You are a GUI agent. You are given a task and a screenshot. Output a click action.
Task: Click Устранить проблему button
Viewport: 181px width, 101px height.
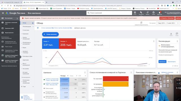tap(167, 18)
